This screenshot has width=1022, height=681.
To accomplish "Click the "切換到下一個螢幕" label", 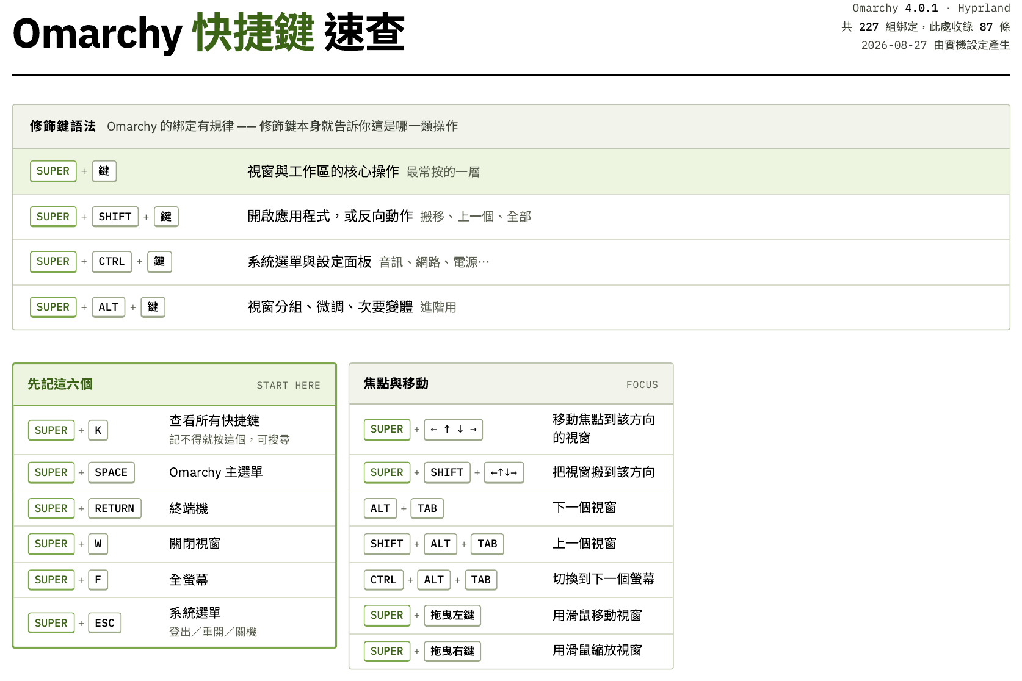I will coord(604,579).
